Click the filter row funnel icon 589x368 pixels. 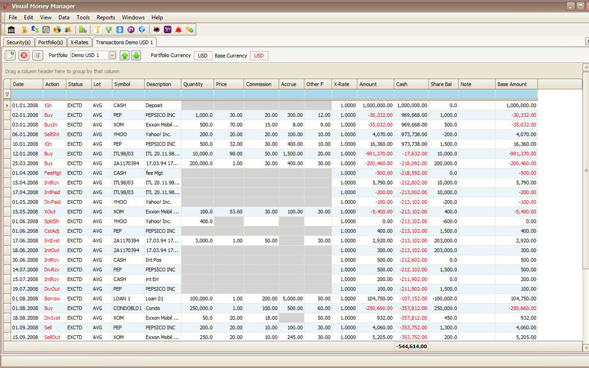[7, 95]
